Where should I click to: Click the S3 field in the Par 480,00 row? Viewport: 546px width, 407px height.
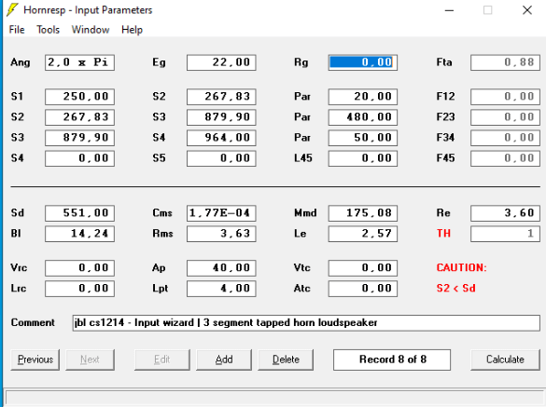pos(221,117)
